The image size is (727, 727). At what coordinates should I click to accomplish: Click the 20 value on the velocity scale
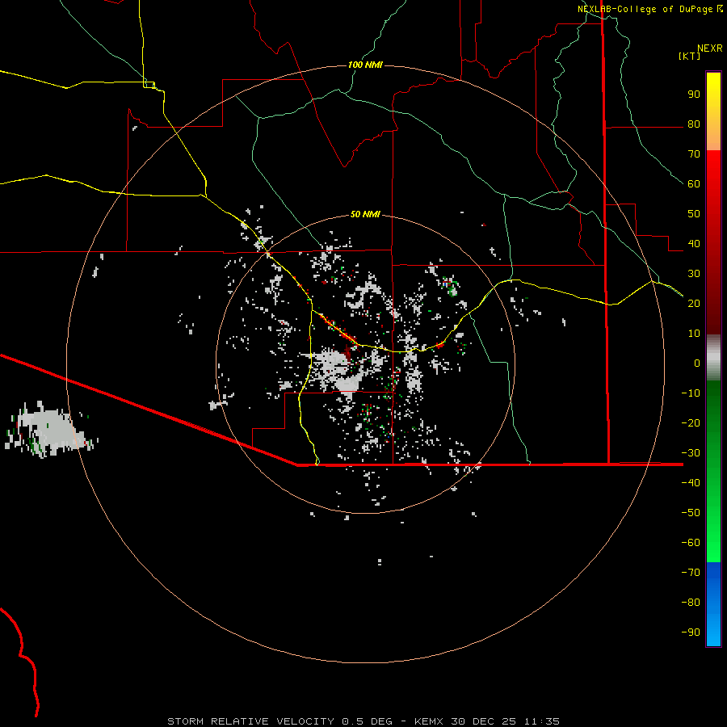pyautogui.click(x=694, y=304)
